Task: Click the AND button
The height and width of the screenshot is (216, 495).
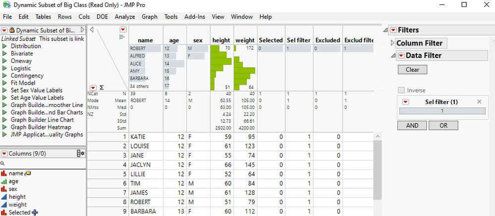Action: pyautogui.click(x=412, y=126)
